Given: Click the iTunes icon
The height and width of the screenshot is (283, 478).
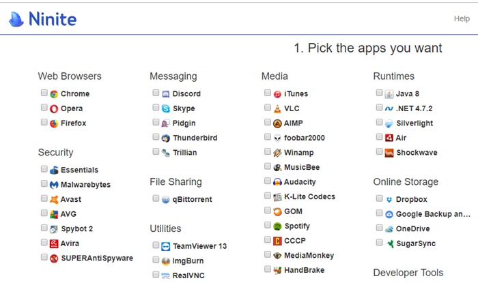Looking at the screenshot, I should 277,94.
